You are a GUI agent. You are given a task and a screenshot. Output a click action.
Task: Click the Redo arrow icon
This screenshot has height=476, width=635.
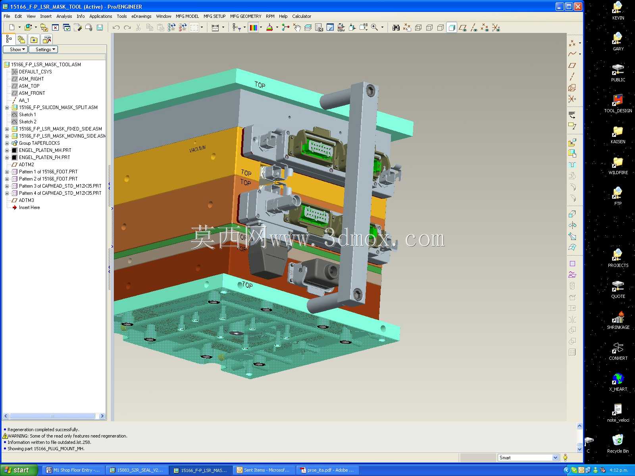[127, 27]
